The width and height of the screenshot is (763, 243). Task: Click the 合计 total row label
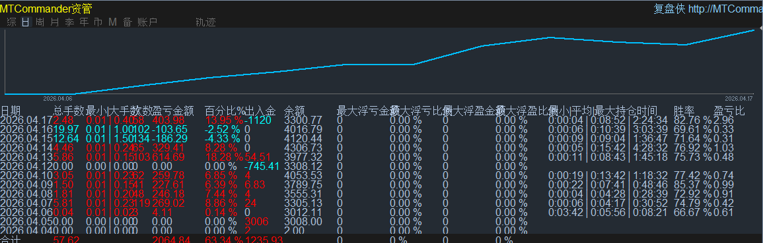(x=10, y=240)
